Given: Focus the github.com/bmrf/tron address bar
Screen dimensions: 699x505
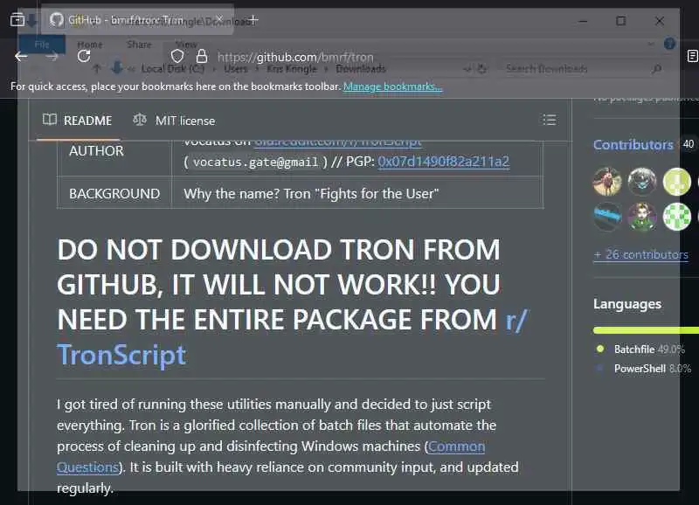Looking at the screenshot, I should [295, 57].
